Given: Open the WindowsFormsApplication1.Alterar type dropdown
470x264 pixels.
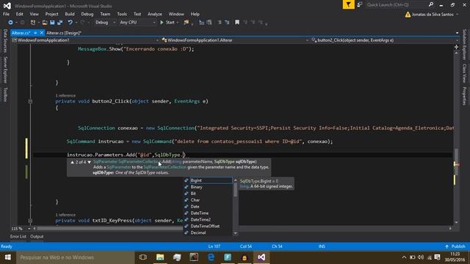Looking at the screenshot, I should [235, 40].
